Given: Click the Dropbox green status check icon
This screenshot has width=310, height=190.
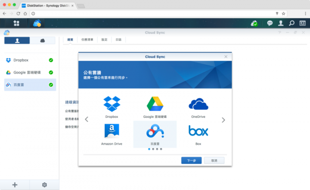Looking at the screenshot, I should (x=51, y=60).
